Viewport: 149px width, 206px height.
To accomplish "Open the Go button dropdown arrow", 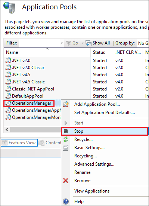I will pos(83,43).
